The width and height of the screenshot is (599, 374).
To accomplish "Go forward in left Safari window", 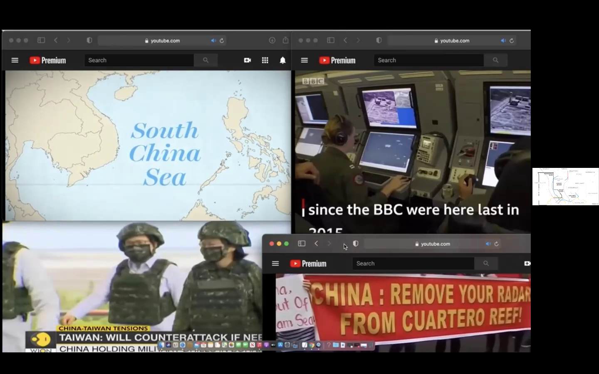I will click(x=69, y=40).
